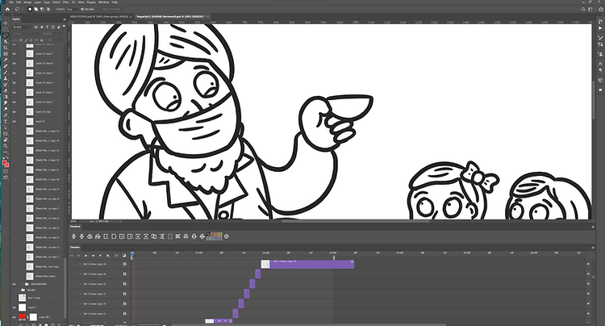Select the Hand tool
Image resolution: width=605 pixels, height=326 pixels.
[x=6, y=140]
